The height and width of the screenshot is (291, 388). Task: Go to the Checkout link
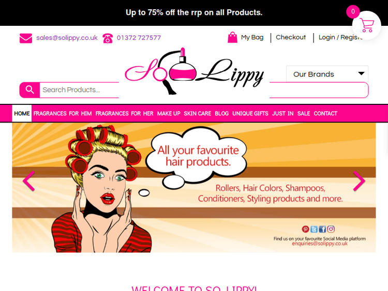coord(291,37)
